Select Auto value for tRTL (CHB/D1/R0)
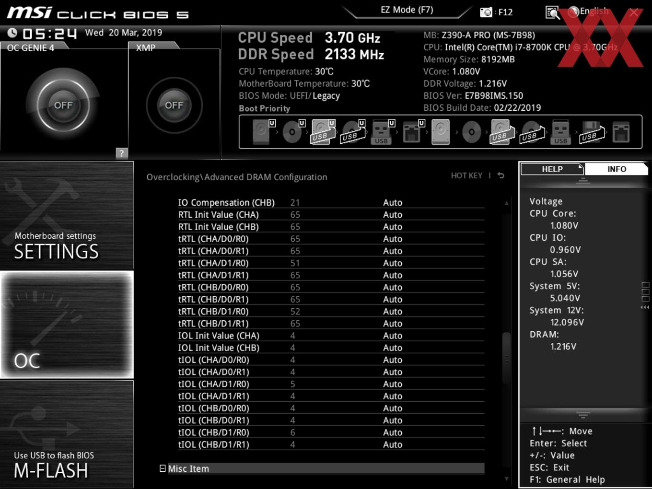Image resolution: width=652 pixels, height=489 pixels. click(393, 311)
